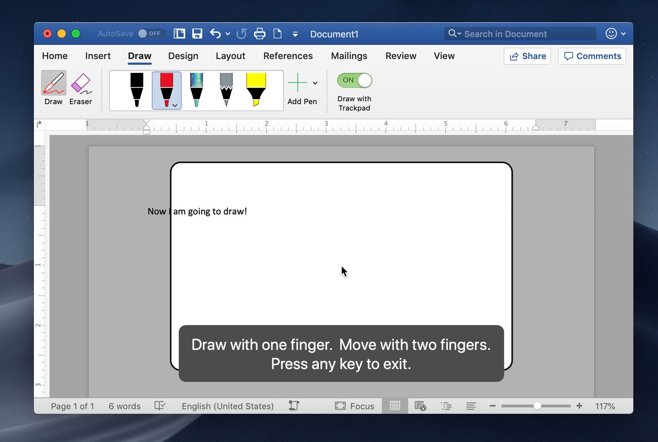The height and width of the screenshot is (442, 658).
Task: Expand the Add Pen dropdown arrow
Action: 315,82
